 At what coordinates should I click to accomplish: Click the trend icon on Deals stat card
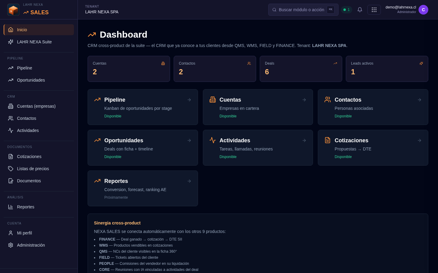(x=335, y=63)
